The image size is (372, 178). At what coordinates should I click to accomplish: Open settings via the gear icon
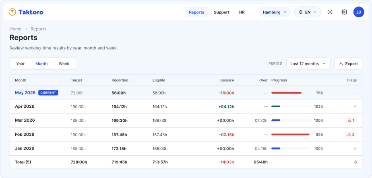(344, 12)
